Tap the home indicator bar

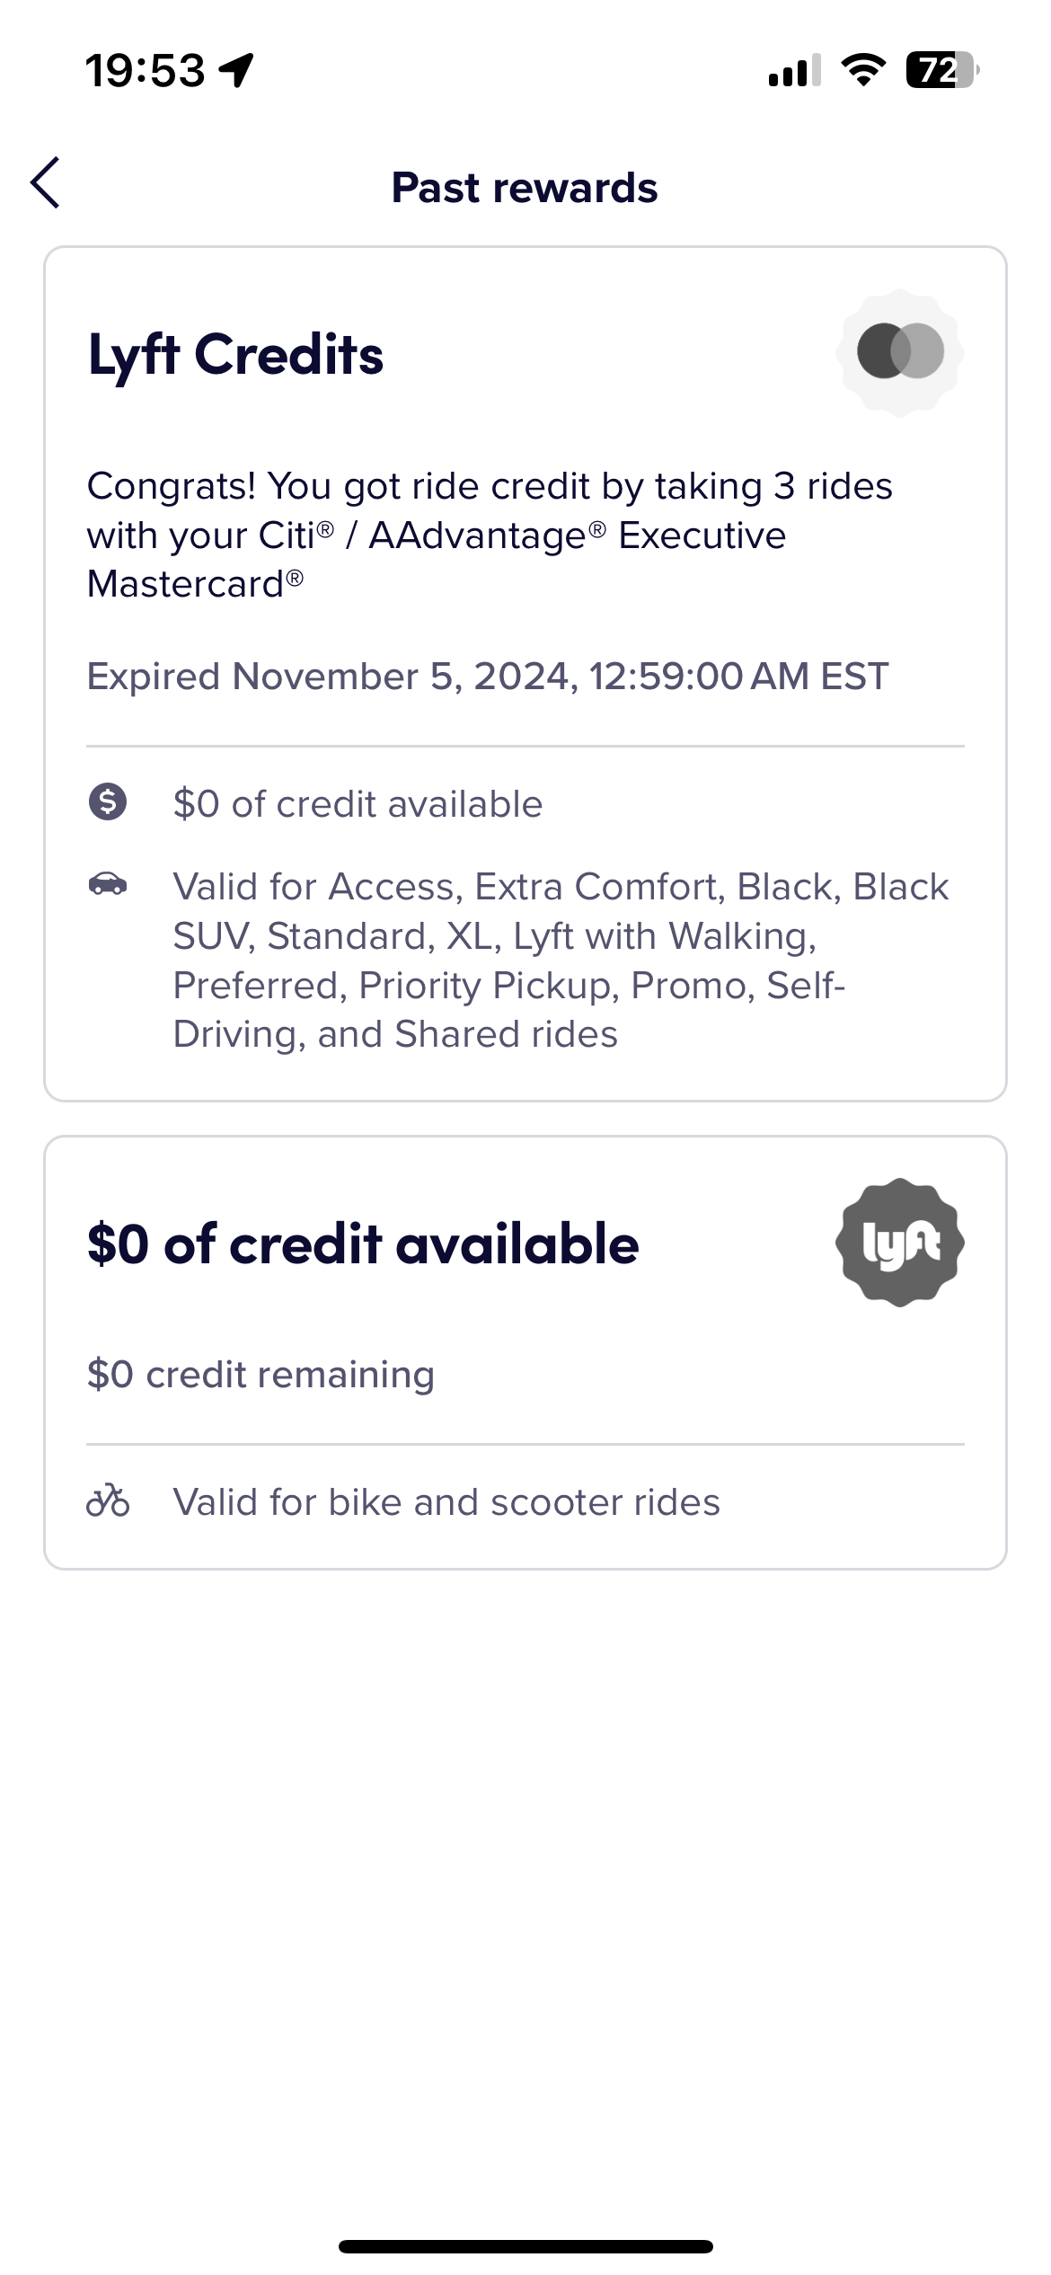click(525, 2246)
